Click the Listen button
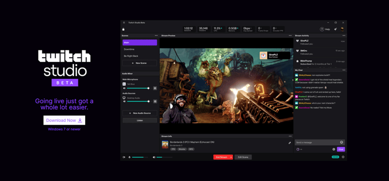Viewport: 389px width, 181px height. pyautogui.click(x=140, y=120)
